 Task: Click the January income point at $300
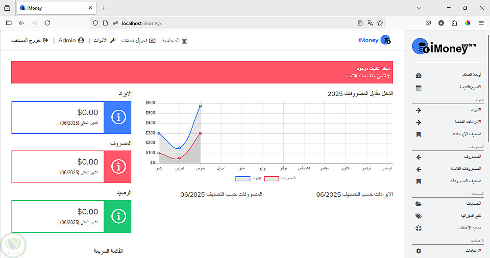(x=159, y=133)
